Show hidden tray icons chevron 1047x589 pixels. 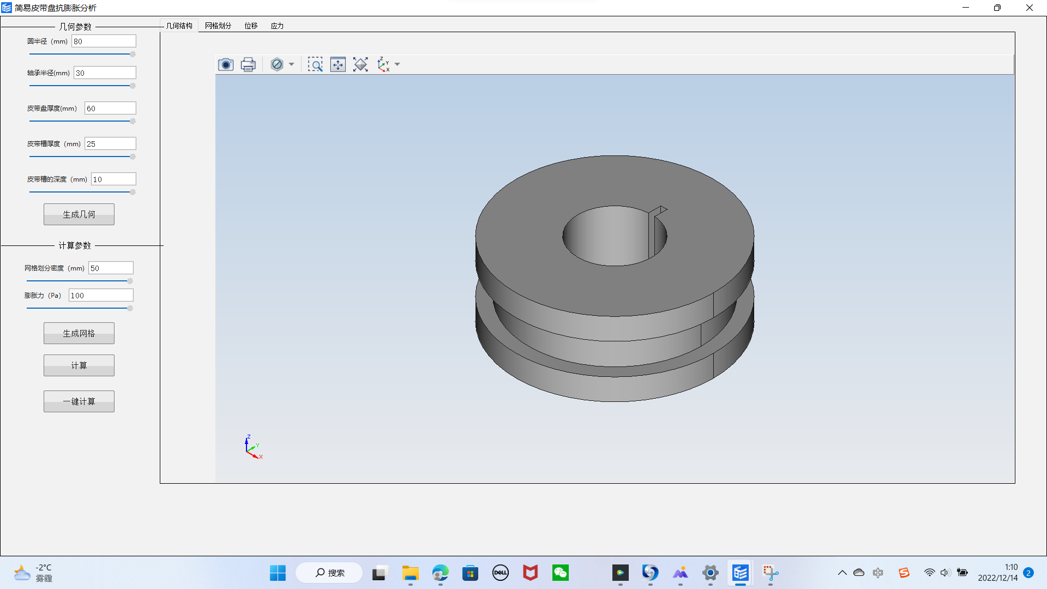click(x=842, y=573)
